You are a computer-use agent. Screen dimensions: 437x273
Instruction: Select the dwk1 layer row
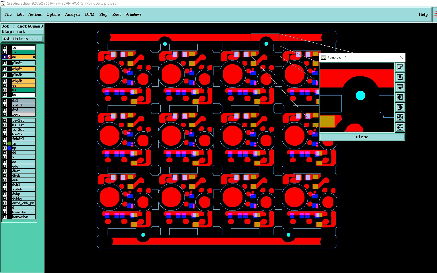click(23, 185)
